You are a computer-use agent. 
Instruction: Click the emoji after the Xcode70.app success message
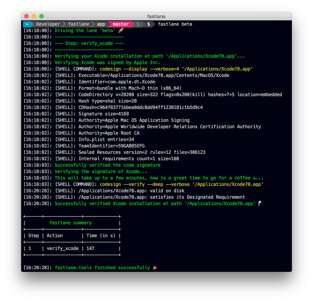[260, 204]
